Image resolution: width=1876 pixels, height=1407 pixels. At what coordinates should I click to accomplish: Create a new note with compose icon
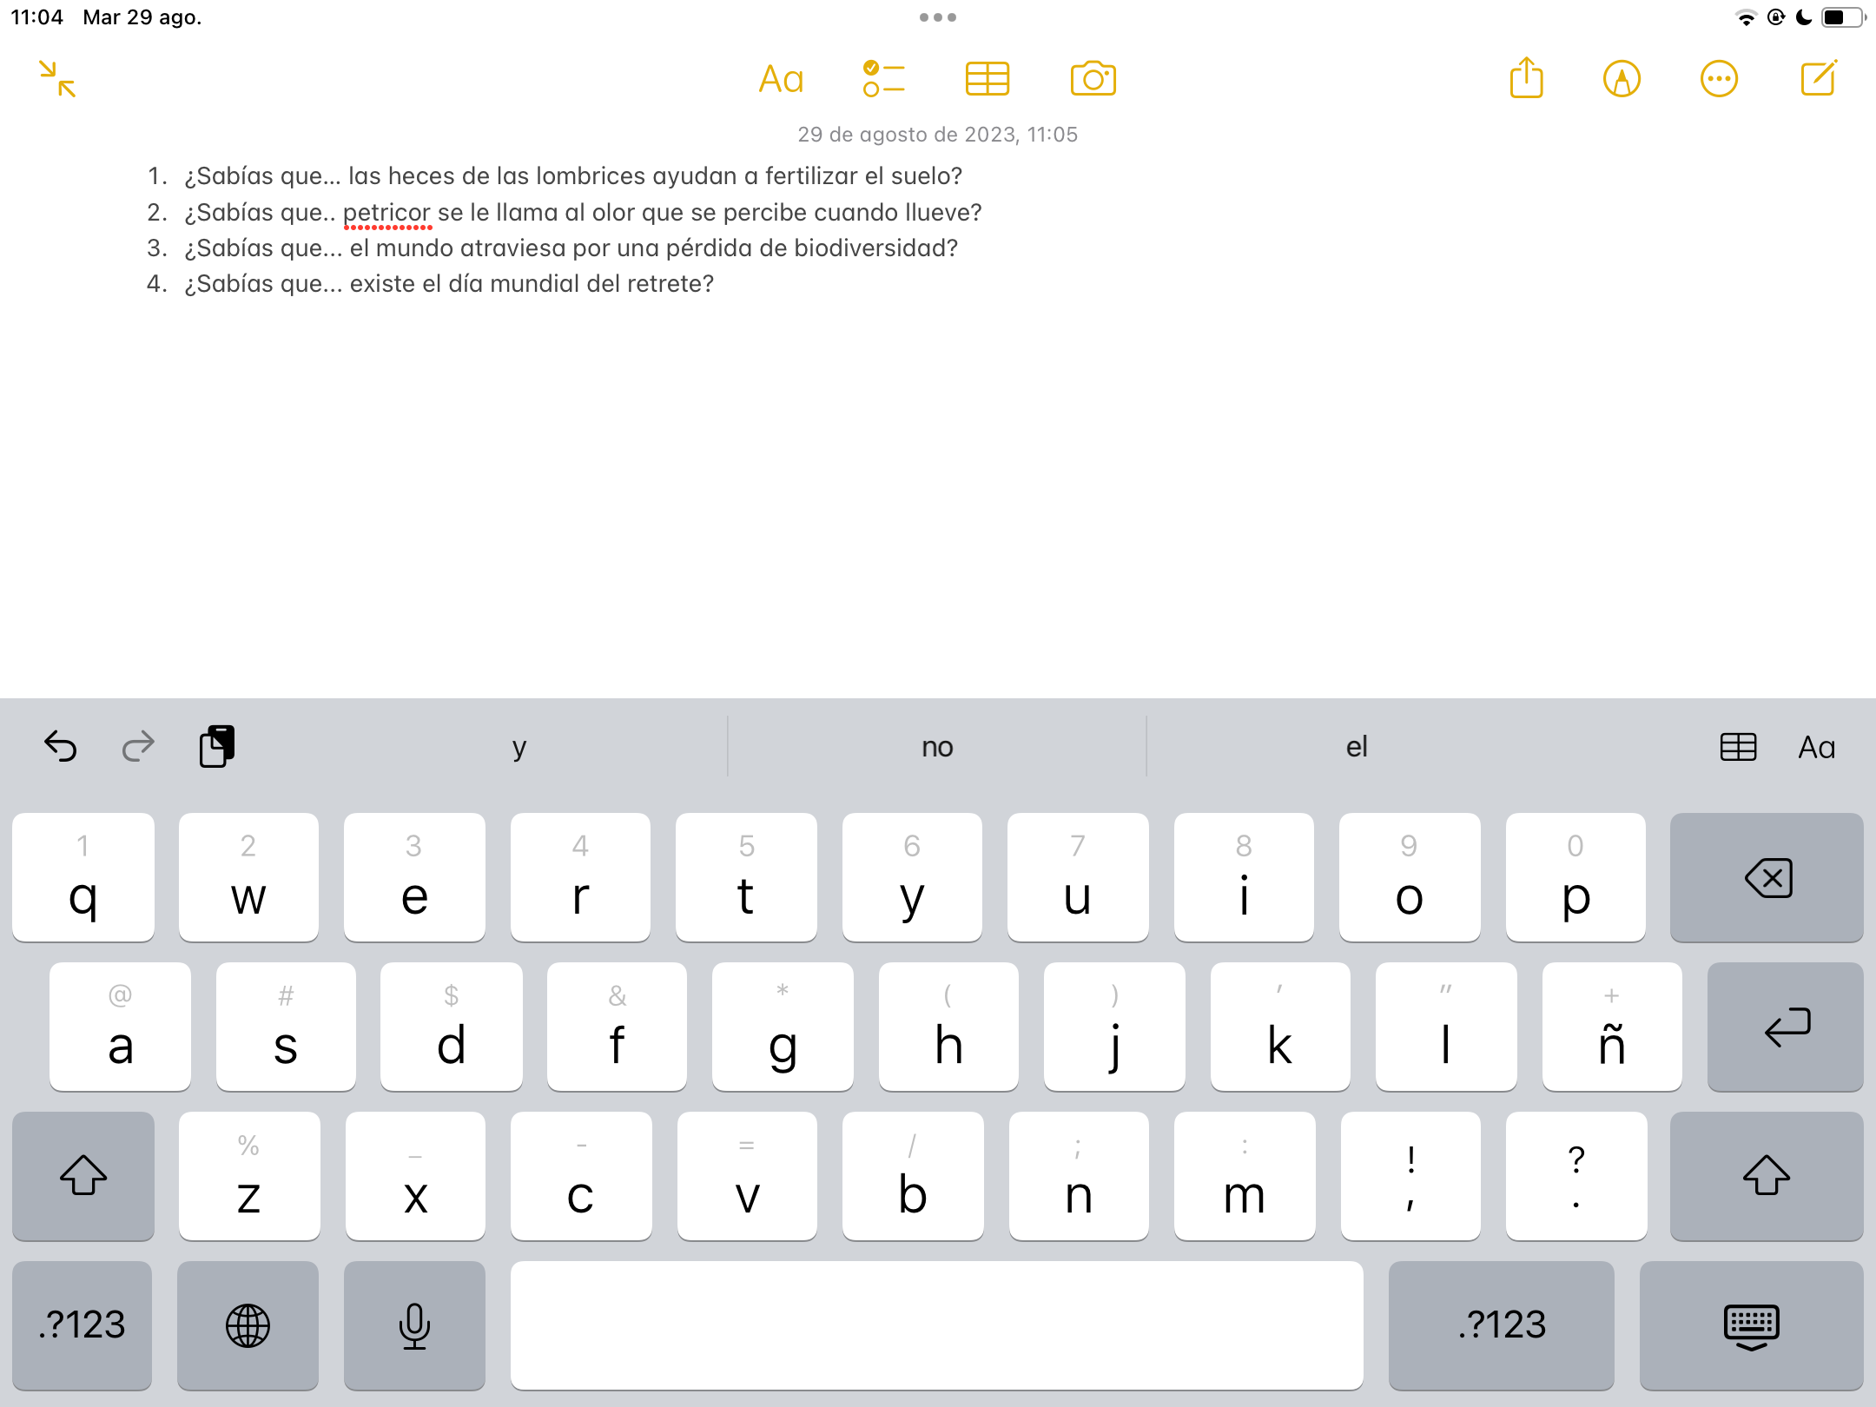coord(1819,78)
